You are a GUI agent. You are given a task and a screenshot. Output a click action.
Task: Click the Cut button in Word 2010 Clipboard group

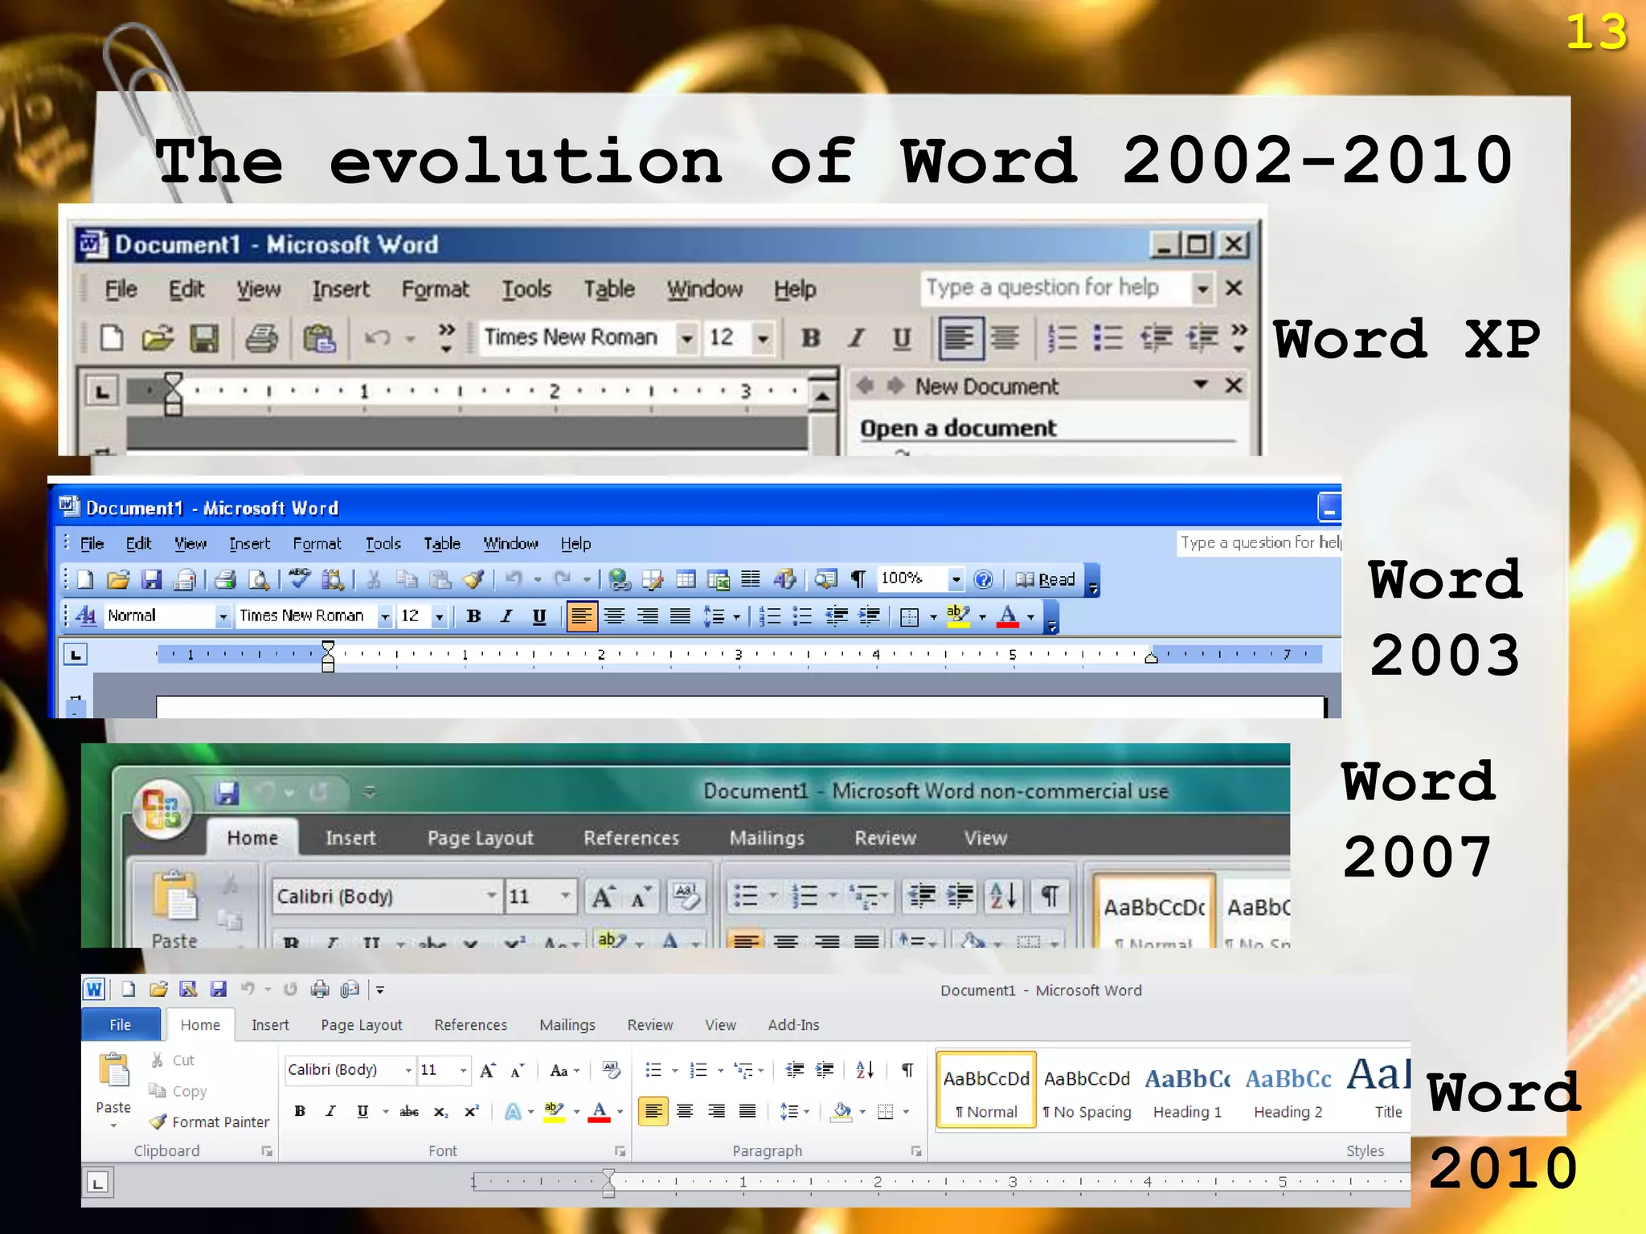click(x=172, y=1060)
